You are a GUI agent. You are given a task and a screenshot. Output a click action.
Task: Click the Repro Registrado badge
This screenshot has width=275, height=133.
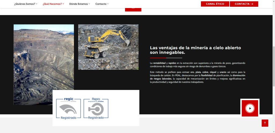click(x=96, y=108)
